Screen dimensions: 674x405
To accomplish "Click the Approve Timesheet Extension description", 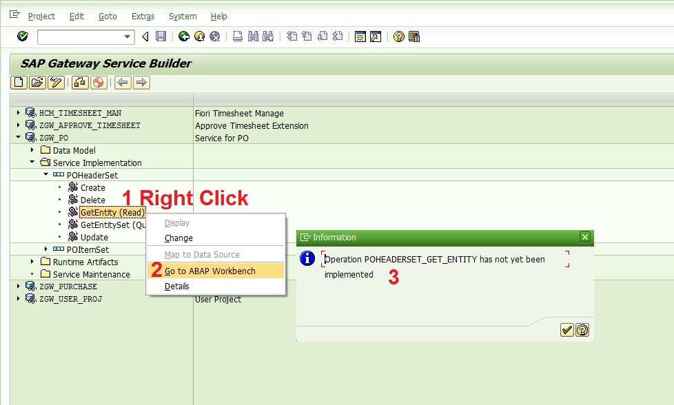I will (x=252, y=126).
